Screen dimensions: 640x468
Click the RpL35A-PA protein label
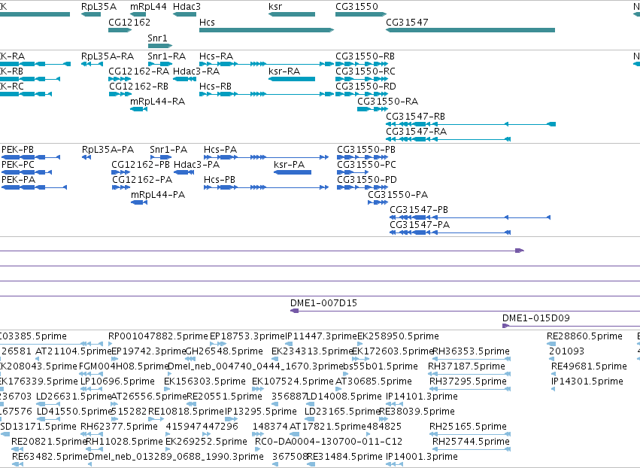coord(108,150)
